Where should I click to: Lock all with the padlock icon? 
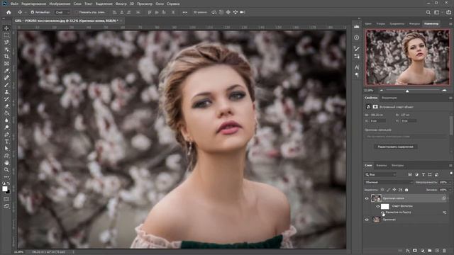coord(406,190)
